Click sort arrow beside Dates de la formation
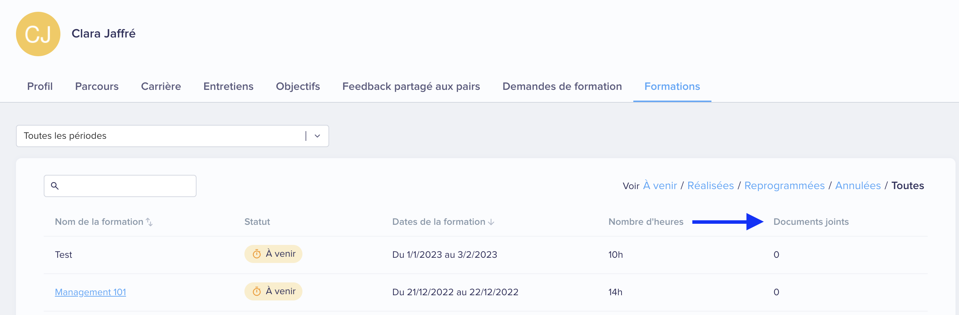 491,222
